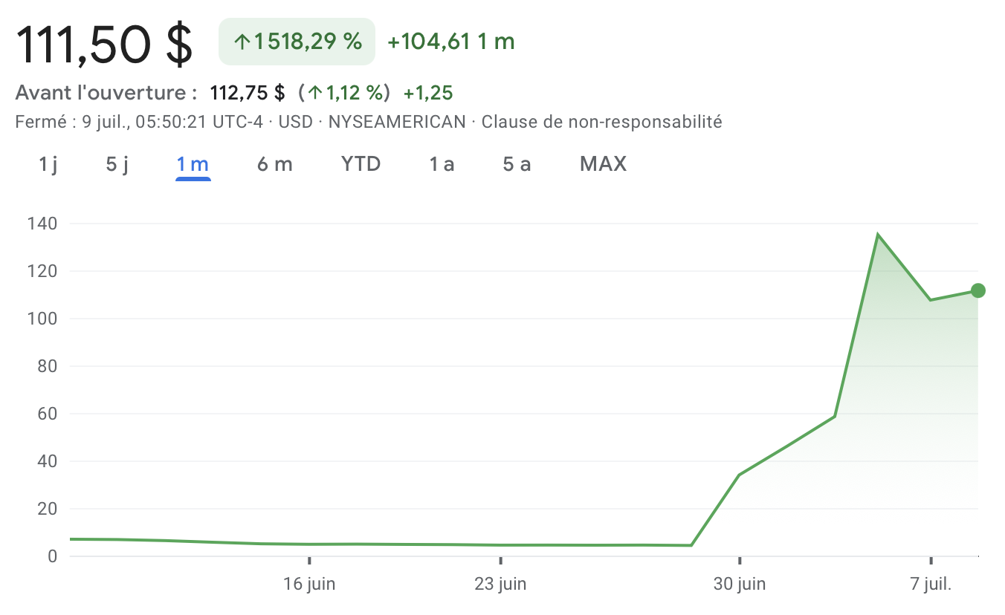Click the 112,75 $ pre-market price
The width and height of the screenshot is (1005, 615).
248,93
